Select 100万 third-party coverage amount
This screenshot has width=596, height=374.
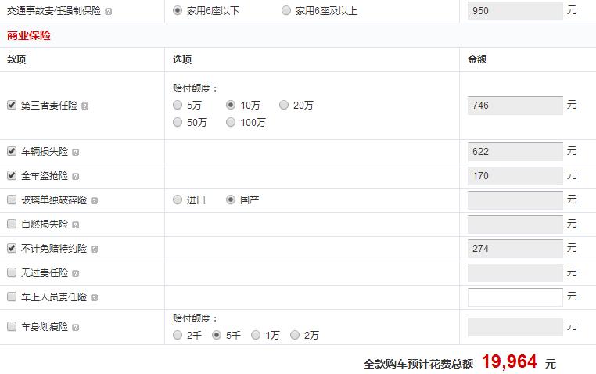pyautogui.click(x=232, y=122)
